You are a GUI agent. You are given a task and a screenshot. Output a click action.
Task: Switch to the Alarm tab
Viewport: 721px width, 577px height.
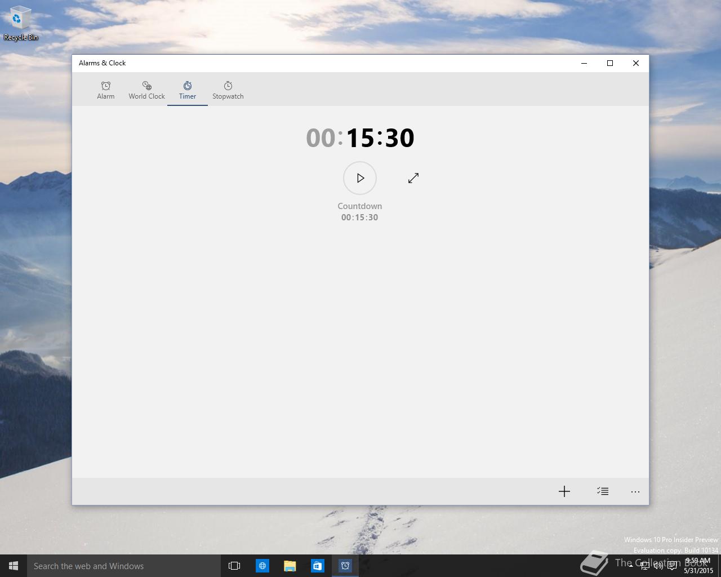point(105,90)
